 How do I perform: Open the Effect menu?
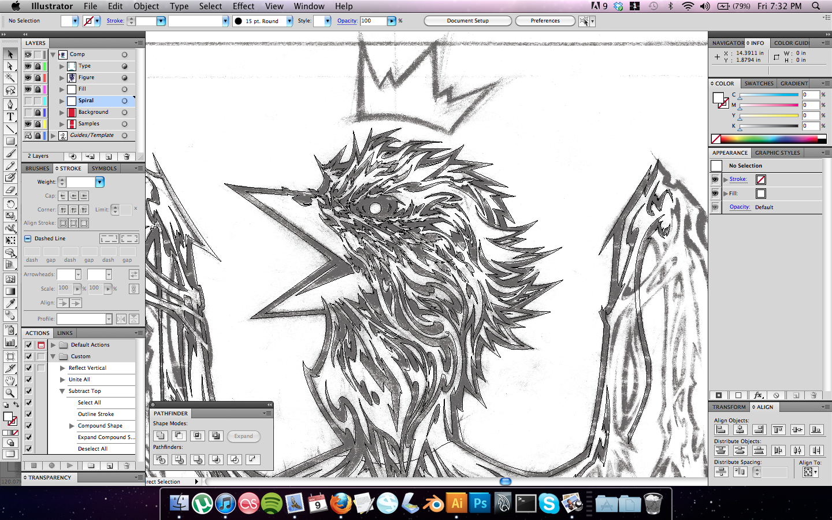(243, 6)
